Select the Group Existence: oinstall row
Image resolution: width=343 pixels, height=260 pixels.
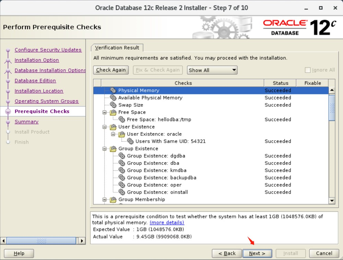pos(211,192)
